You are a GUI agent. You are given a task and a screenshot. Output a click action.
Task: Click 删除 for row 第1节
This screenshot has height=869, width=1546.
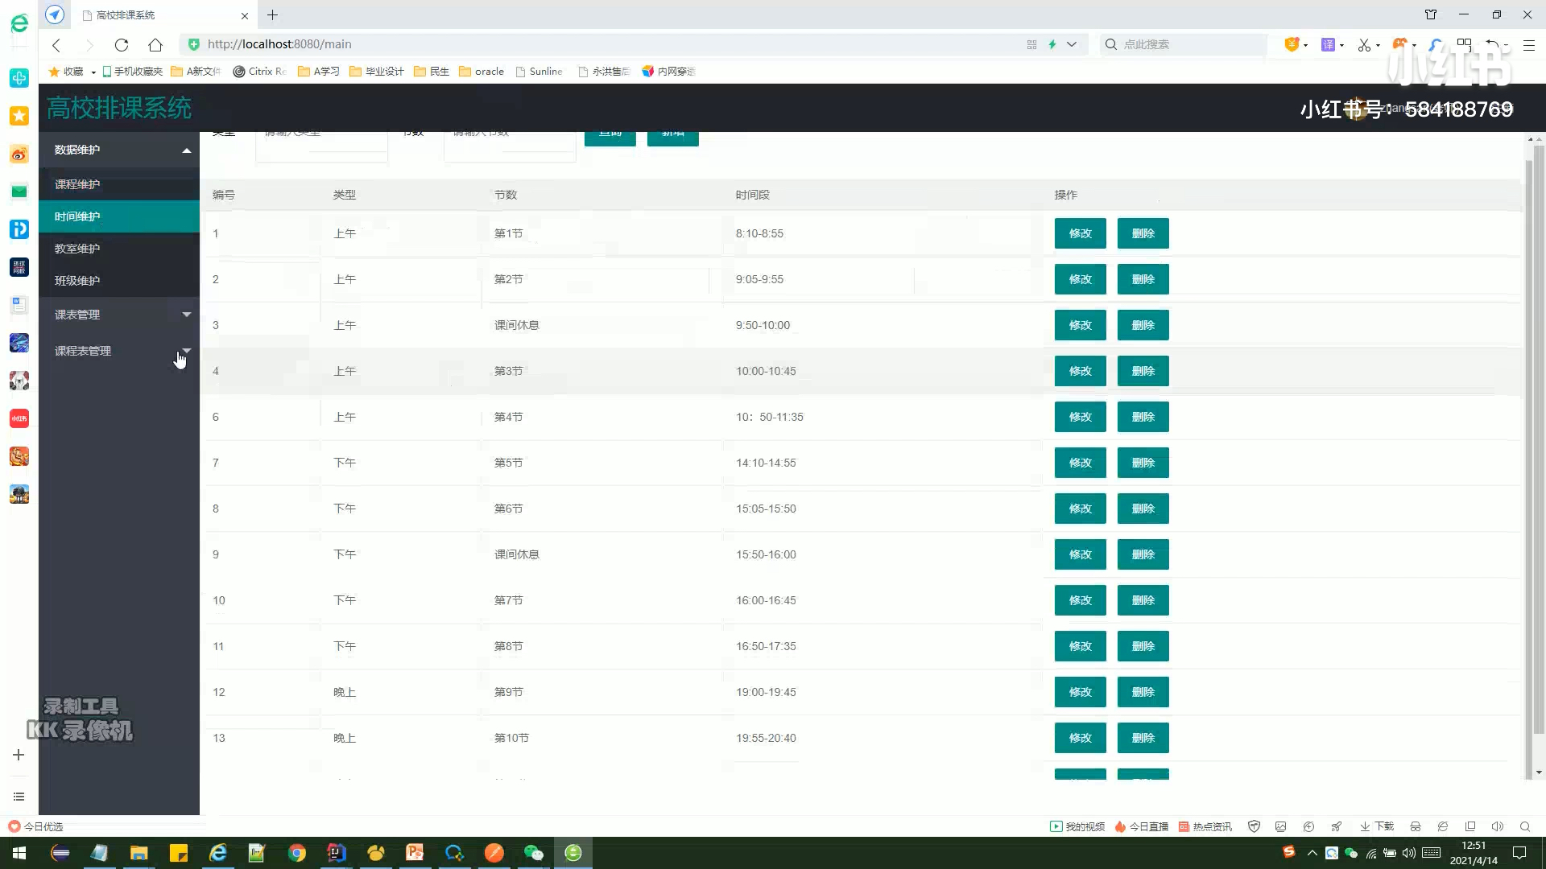pos(1143,233)
